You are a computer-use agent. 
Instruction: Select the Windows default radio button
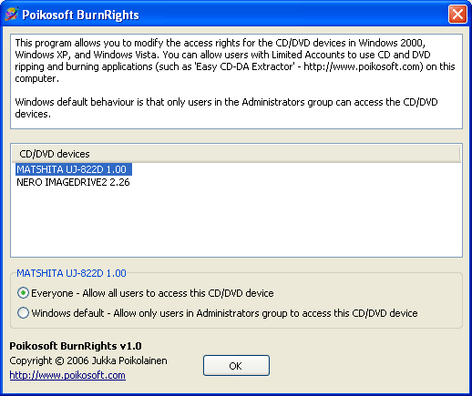pos(23,313)
